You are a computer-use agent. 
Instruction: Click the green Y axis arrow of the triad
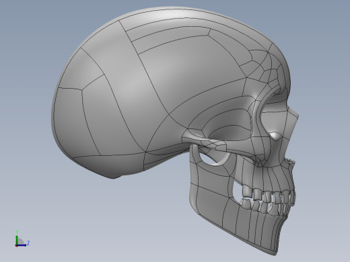click(x=17, y=240)
